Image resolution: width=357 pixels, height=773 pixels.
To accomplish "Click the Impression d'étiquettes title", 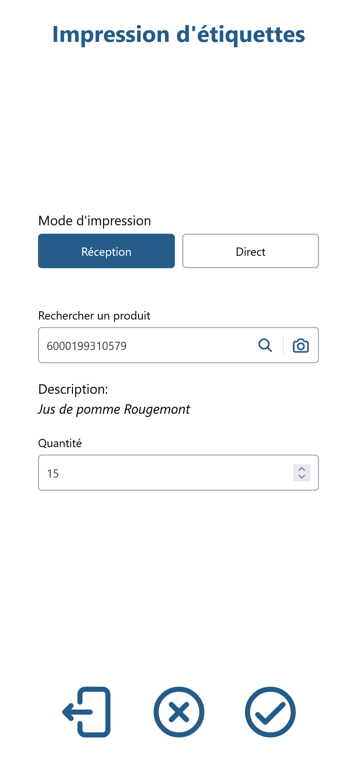I will pos(179,34).
